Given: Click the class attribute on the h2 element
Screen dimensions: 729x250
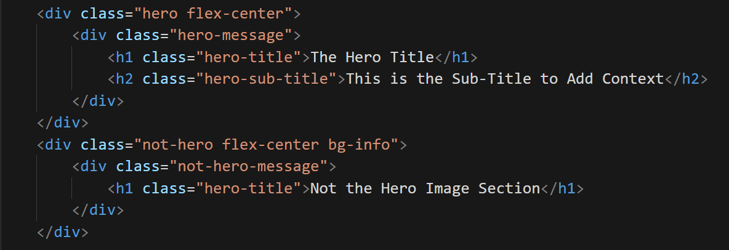Looking at the screenshot, I should (160, 79).
